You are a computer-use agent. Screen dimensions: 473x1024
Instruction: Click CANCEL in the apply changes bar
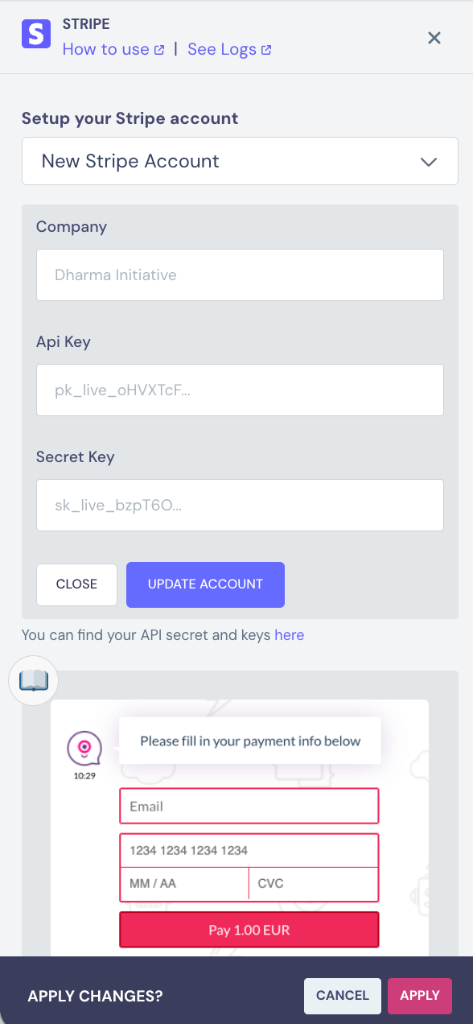pos(343,996)
